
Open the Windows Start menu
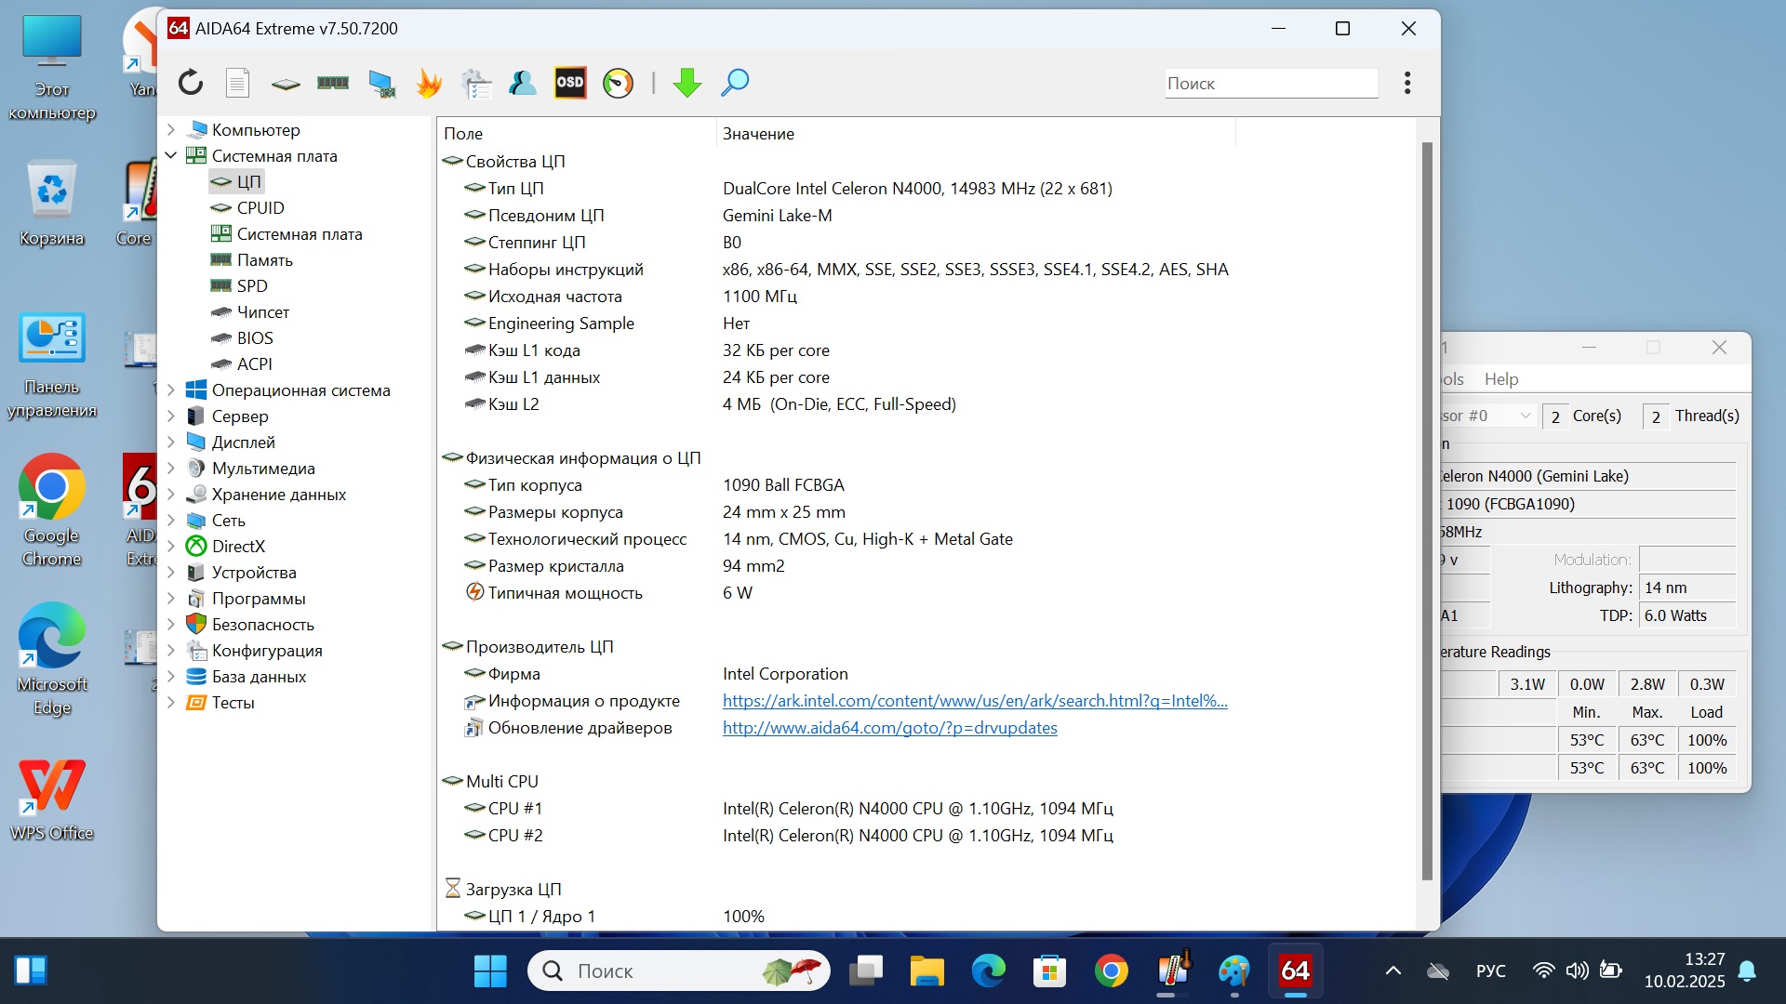coord(490,971)
